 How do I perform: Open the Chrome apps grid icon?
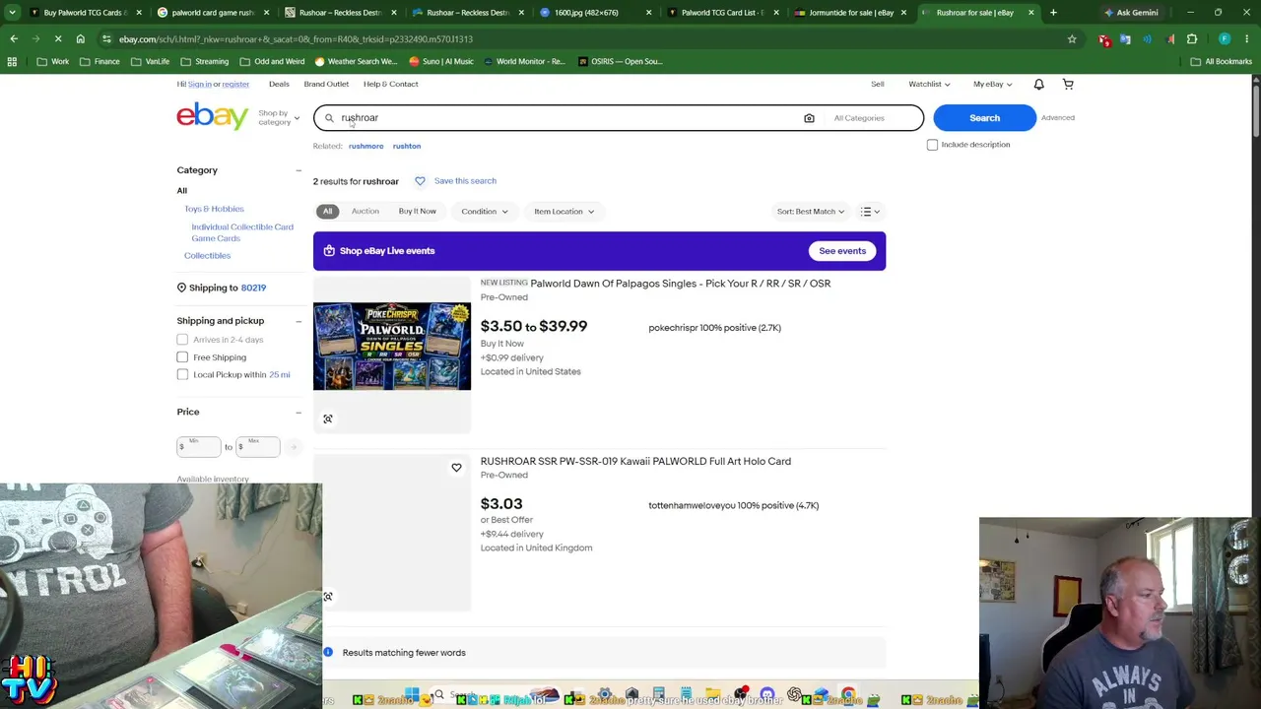12,61
